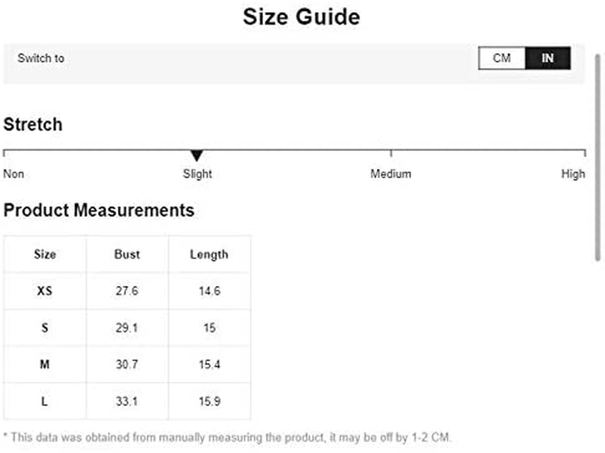Click the Size column header
605x453 pixels.
pos(45,254)
